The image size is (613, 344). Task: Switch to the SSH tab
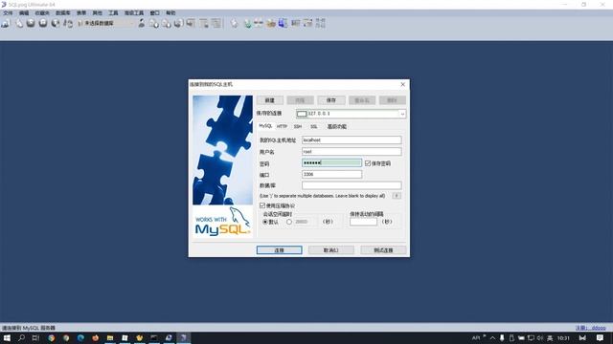click(x=298, y=126)
